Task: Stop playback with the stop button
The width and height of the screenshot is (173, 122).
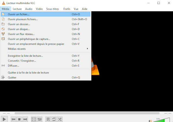Action: tap(19, 119)
